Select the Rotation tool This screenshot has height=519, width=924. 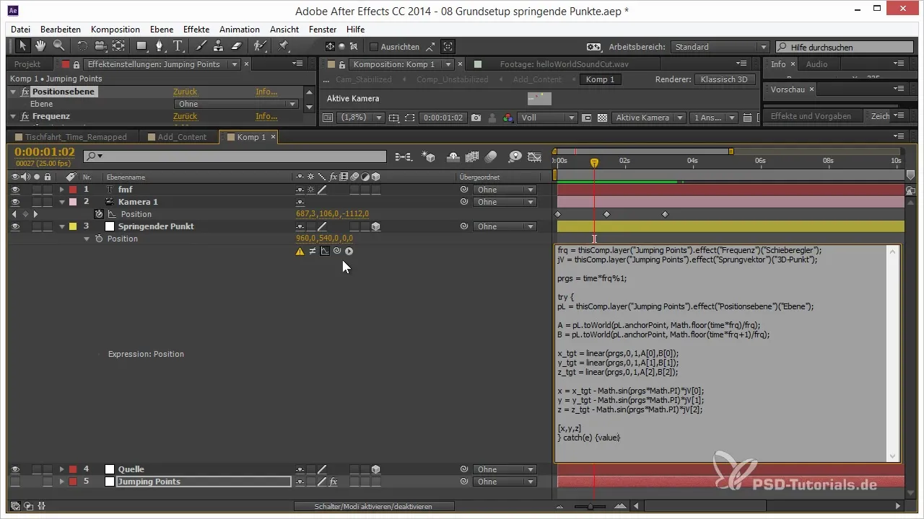(82, 46)
